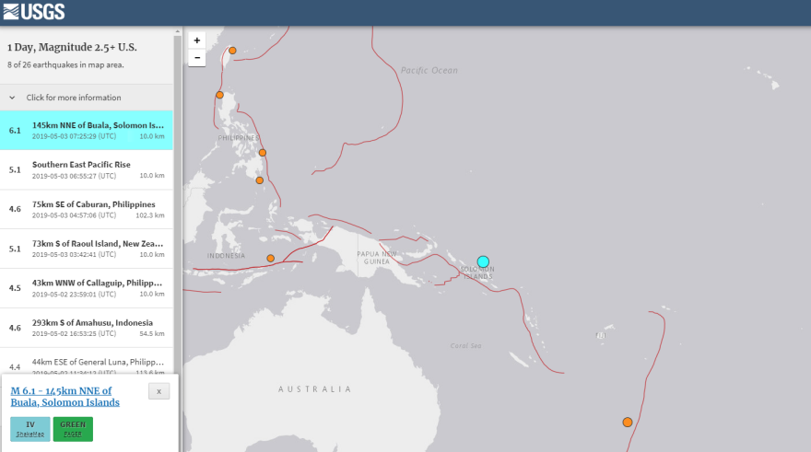Select 43km WNW of Callaguip earthquake
The width and height of the screenshot is (811, 452).
88,288
